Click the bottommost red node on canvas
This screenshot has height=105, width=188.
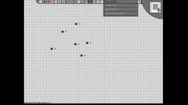82,56
